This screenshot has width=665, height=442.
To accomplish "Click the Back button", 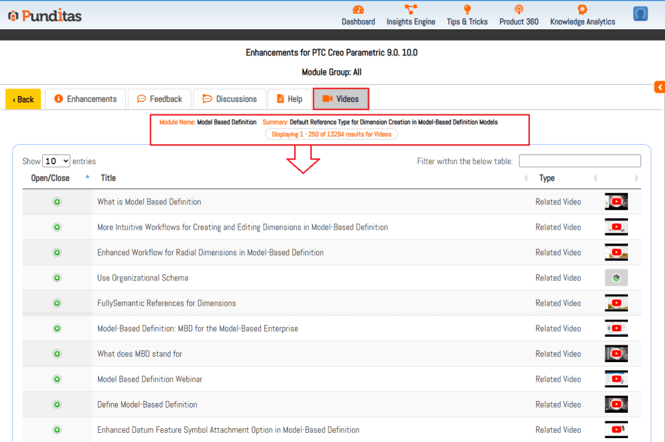I will pyautogui.click(x=23, y=99).
